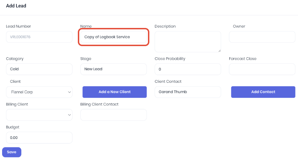Open the Stage field showing New Lead

[114, 69]
